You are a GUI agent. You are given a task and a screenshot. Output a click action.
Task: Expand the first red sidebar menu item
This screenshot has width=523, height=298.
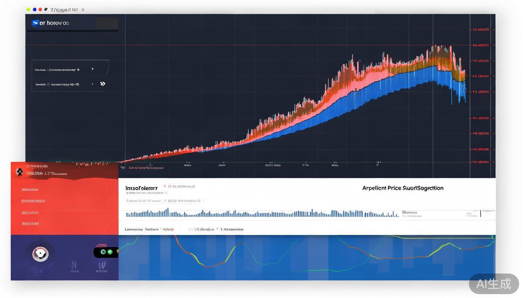point(30,190)
